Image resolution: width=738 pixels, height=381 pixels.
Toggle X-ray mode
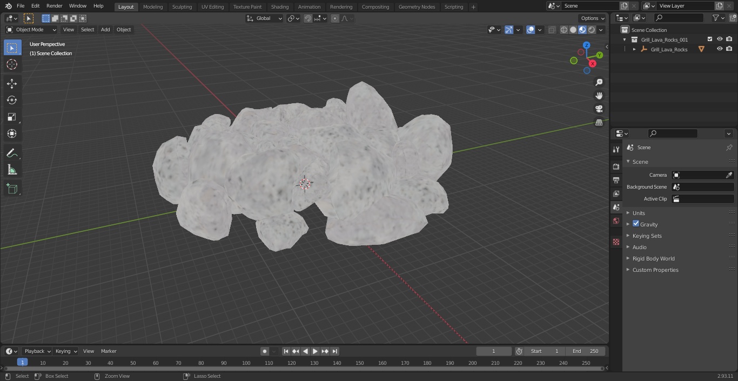[x=552, y=30]
